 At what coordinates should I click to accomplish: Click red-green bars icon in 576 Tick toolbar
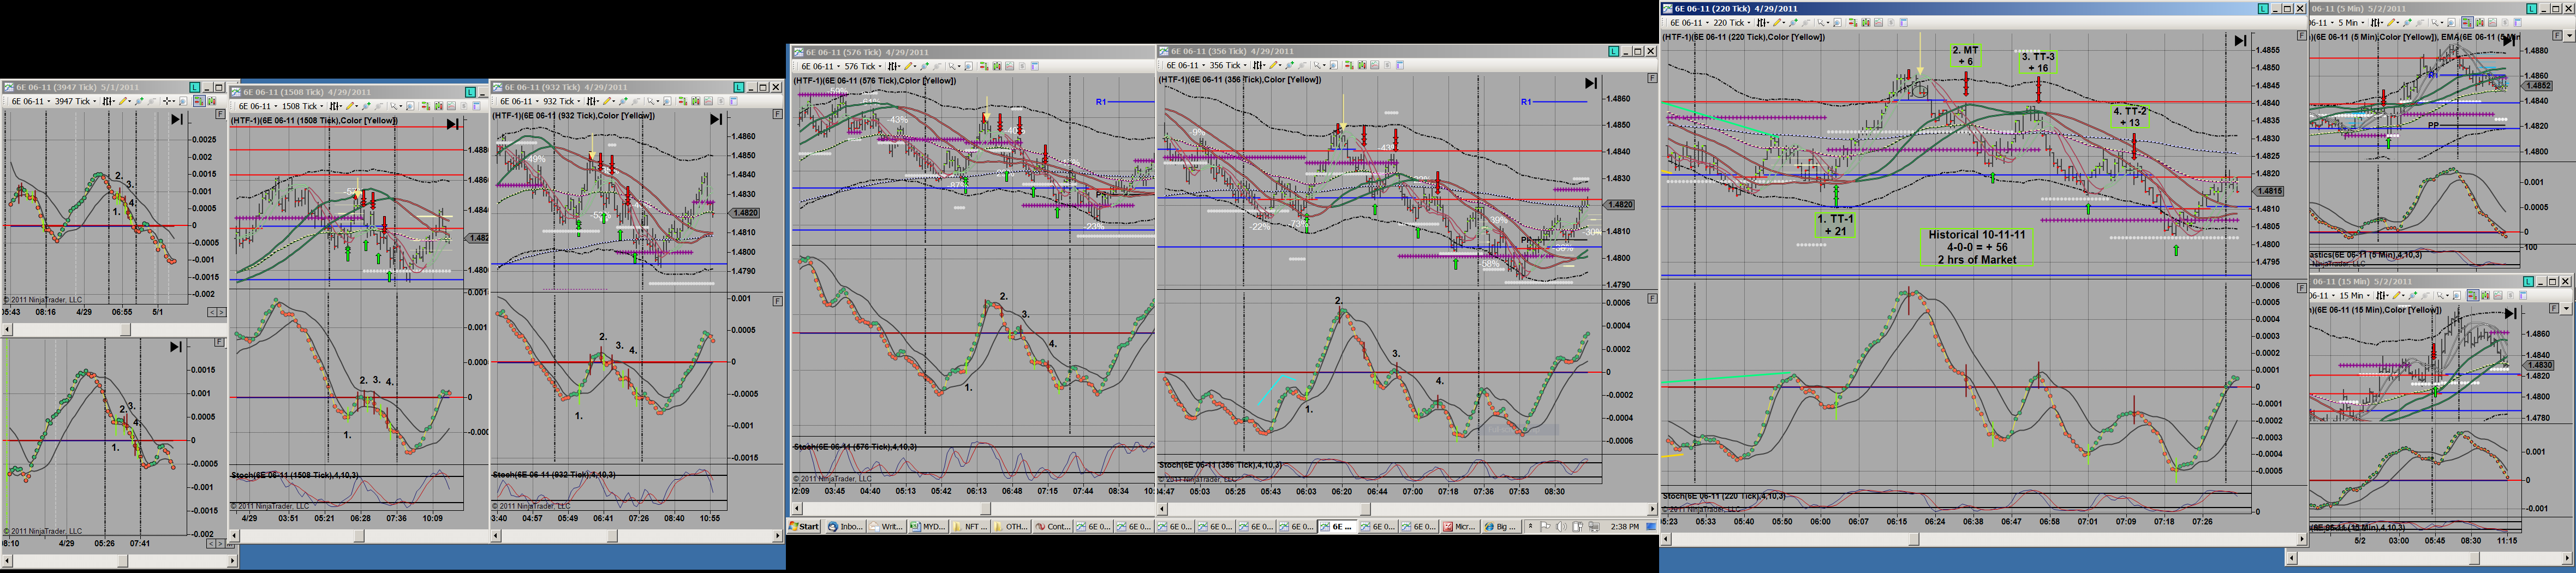(x=984, y=66)
